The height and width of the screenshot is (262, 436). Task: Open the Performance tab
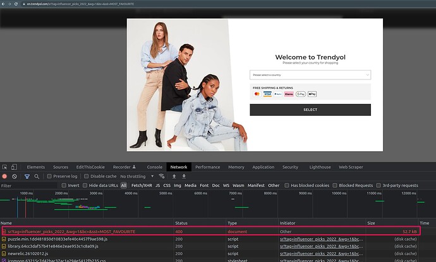(207, 167)
